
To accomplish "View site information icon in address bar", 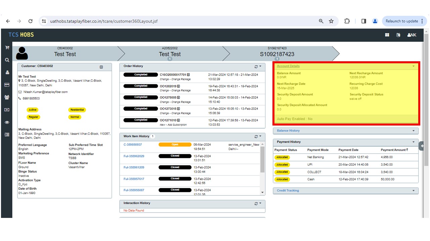I will 44,21.
